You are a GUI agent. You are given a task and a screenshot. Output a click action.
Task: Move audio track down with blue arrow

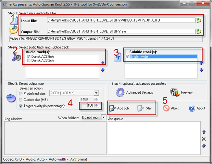click(103, 70)
